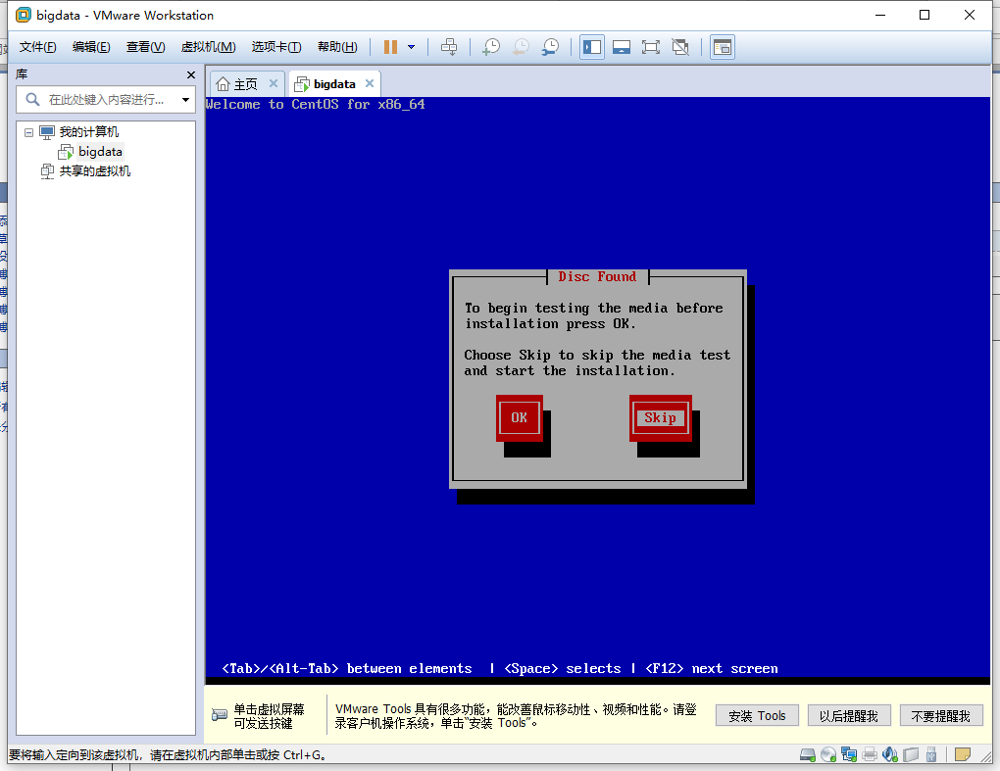The width and height of the screenshot is (1000, 771).
Task: Take a snapshot of the virtual machine
Action: click(491, 47)
